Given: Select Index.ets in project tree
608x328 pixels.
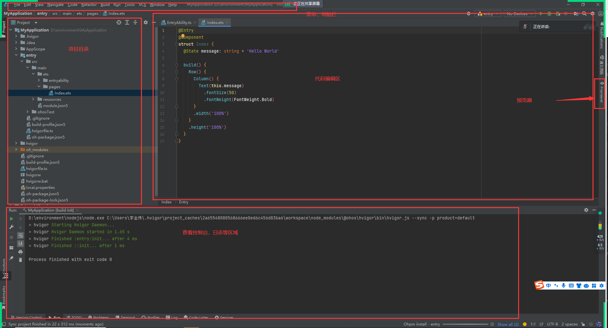Looking at the screenshot, I should pos(62,93).
